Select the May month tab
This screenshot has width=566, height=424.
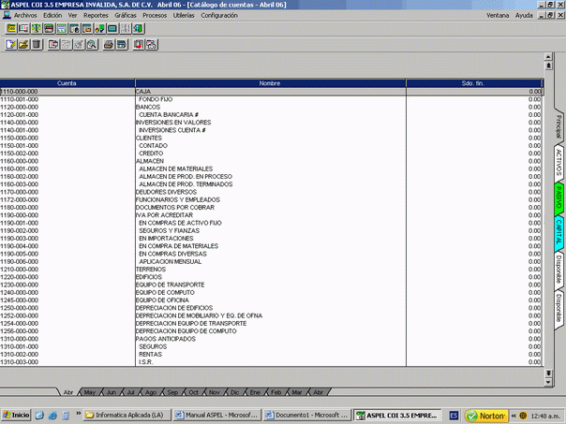click(90, 392)
